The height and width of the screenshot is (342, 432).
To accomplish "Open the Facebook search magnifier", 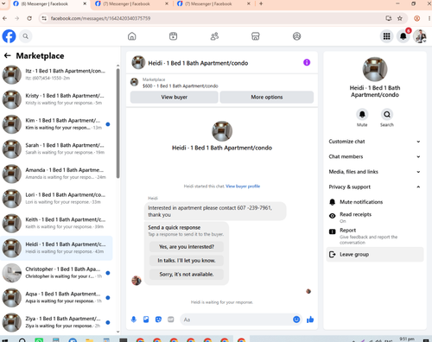I will [x=26, y=36].
